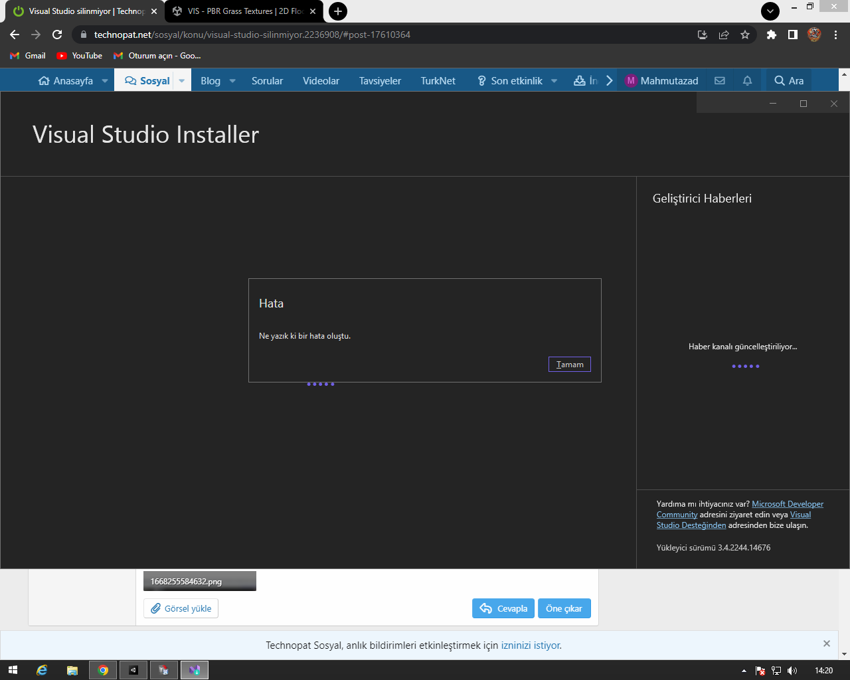Open the forum notifications bell icon
The height and width of the screenshot is (680, 850).
[x=747, y=80]
